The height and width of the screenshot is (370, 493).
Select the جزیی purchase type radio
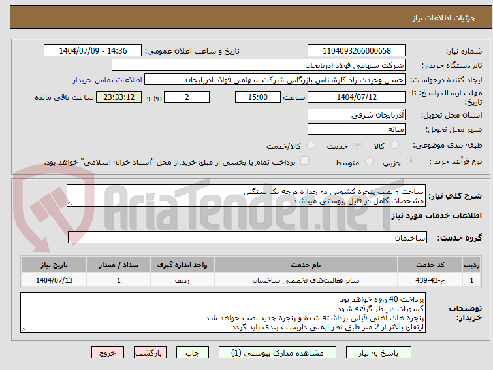411,161
